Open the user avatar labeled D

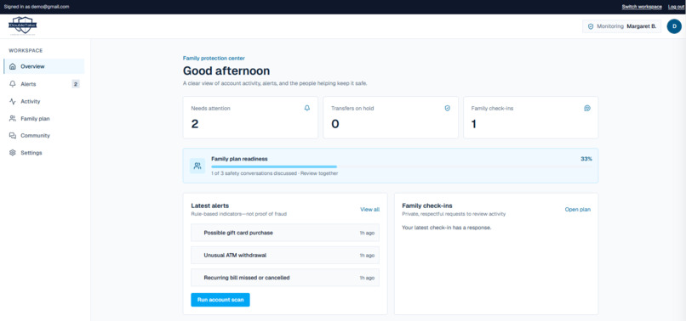point(674,26)
